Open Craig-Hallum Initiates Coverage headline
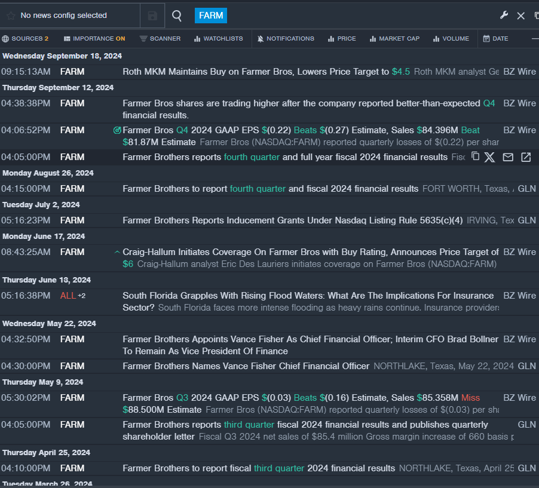539x488 pixels. pos(310,252)
